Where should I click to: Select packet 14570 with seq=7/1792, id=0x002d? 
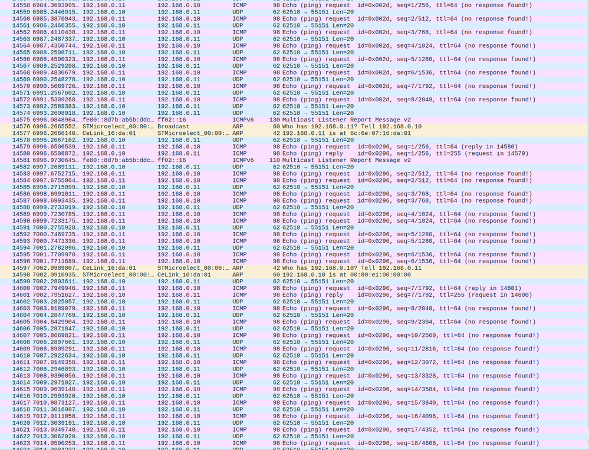294,87
